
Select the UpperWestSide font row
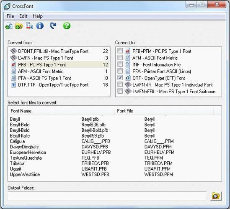point(115,174)
